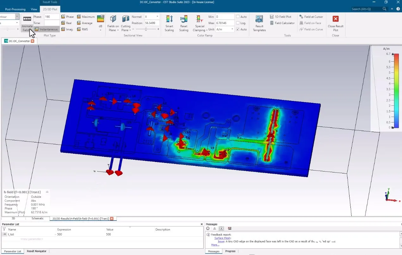Click the 1D Field Plot icon
402x255 pixels.
[x=272, y=17]
